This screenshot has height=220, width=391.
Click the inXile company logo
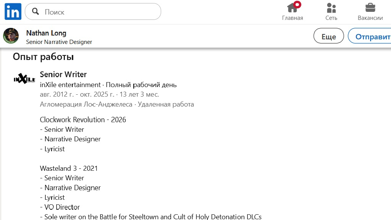click(24, 79)
